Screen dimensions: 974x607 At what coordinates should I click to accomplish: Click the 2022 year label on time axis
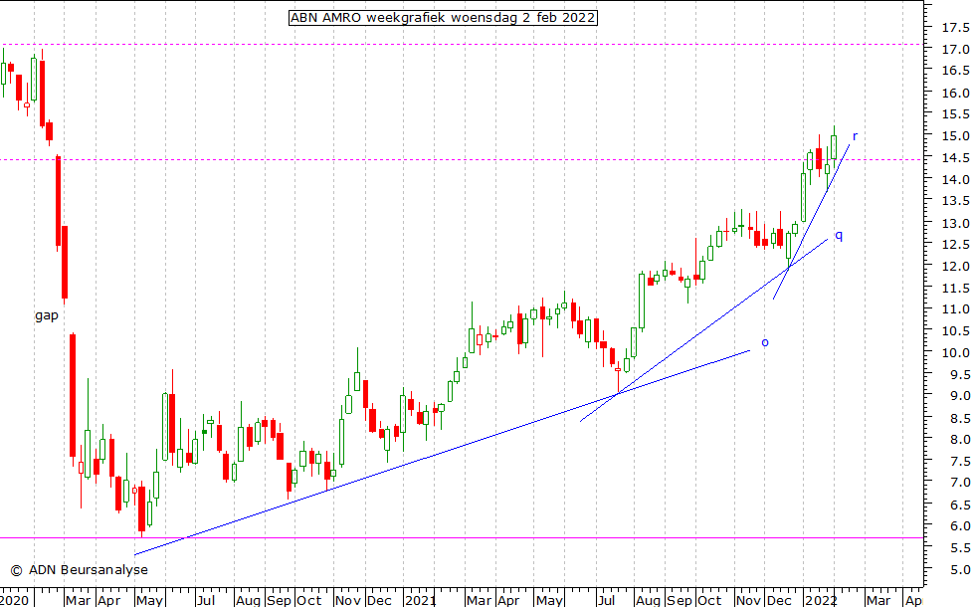tap(821, 600)
